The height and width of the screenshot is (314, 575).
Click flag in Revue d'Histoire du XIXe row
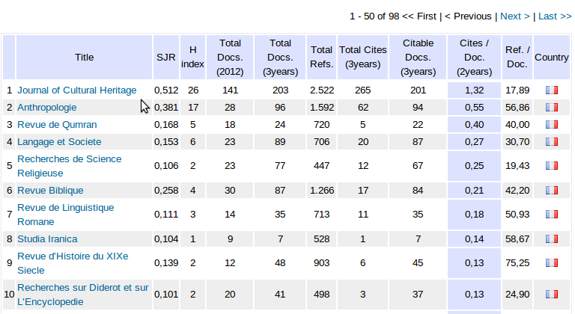(552, 262)
